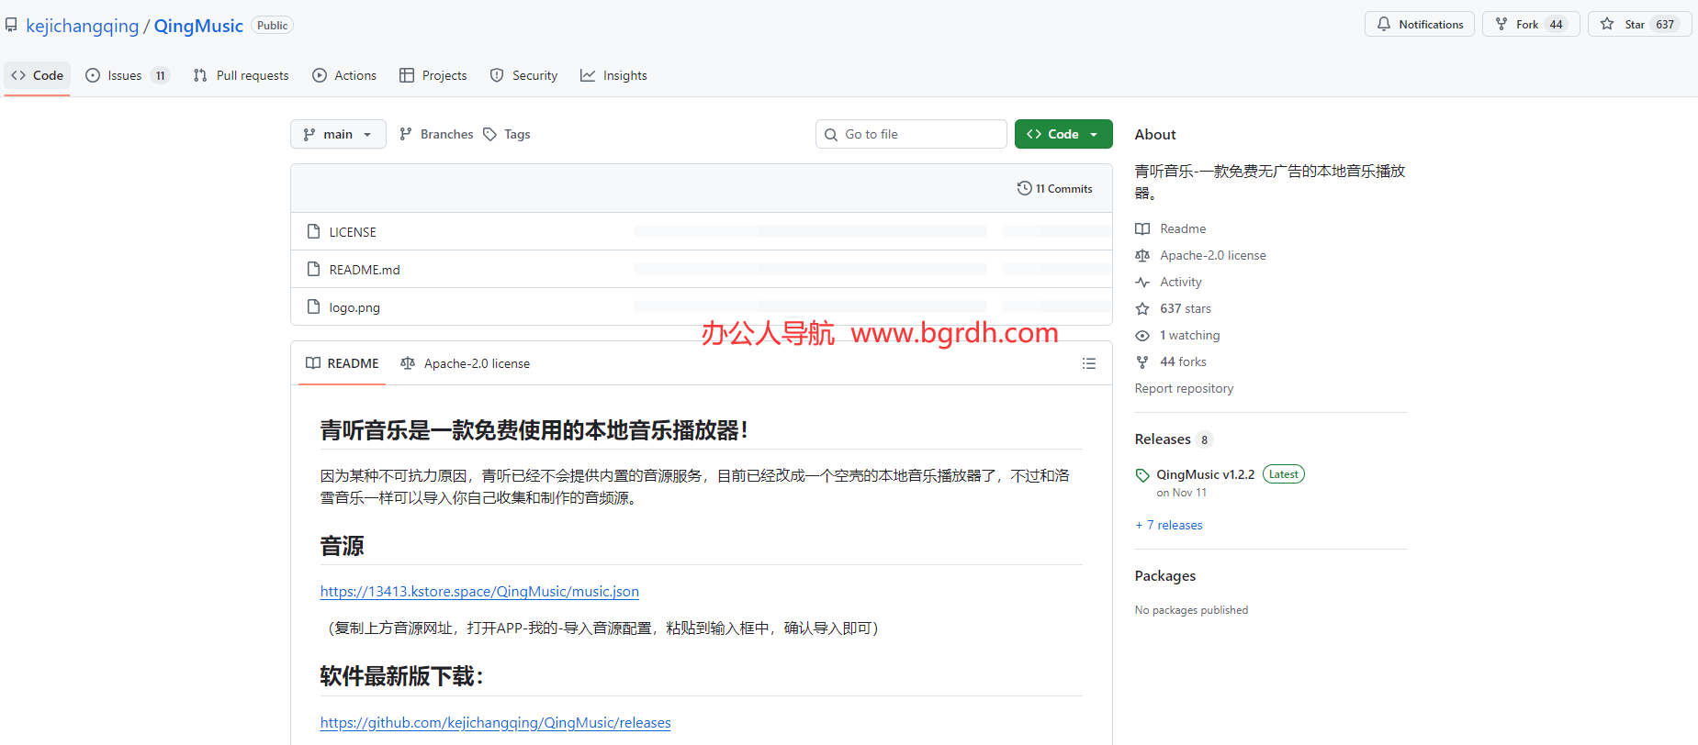Open the Issues tab
1698x745 pixels.
click(127, 75)
